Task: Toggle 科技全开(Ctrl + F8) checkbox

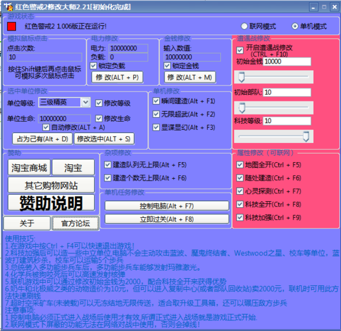Action: (x=240, y=205)
